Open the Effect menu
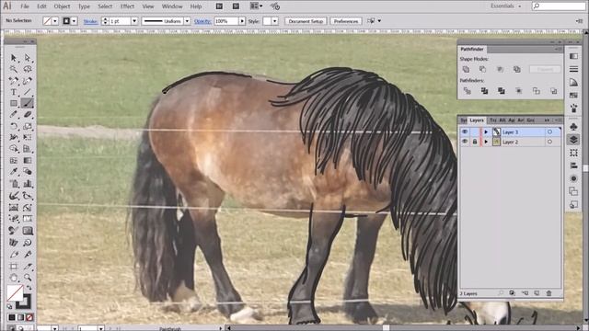The image size is (589, 331). (127, 6)
